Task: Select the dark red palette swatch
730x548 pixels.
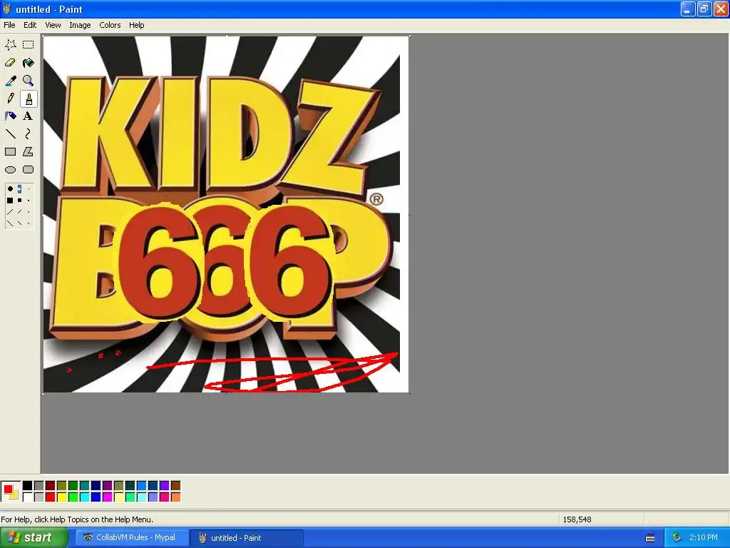Action: 51,486
